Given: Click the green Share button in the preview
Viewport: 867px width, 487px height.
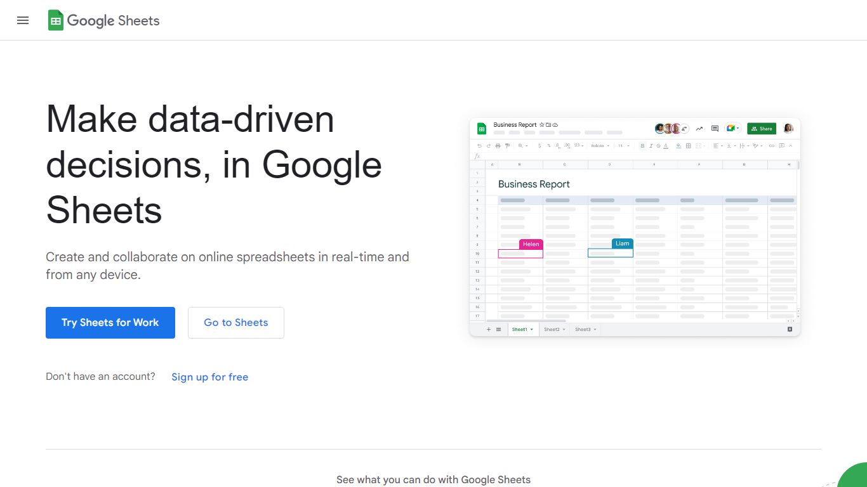Looking at the screenshot, I should click(762, 129).
